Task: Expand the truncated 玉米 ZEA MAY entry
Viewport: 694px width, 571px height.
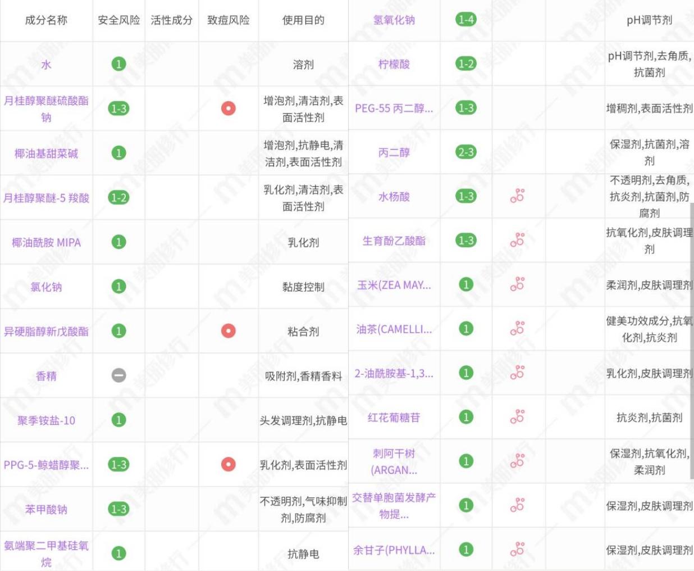Action: [395, 286]
